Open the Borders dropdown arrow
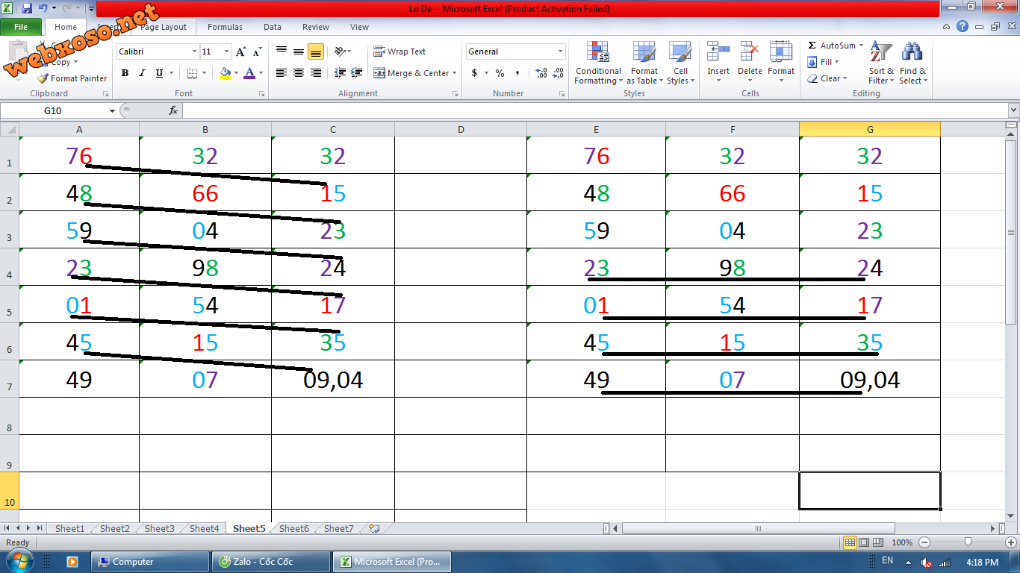1020x573 pixels. coord(205,73)
